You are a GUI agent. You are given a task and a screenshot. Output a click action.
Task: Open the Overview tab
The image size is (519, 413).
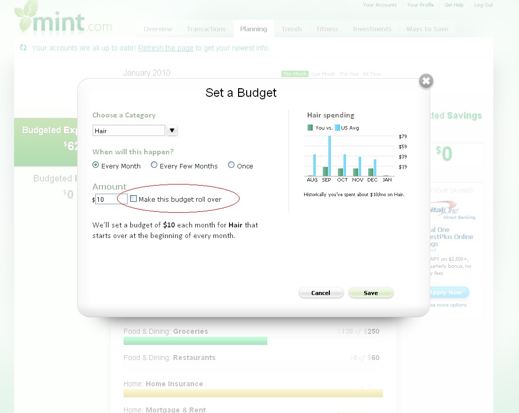tap(158, 29)
